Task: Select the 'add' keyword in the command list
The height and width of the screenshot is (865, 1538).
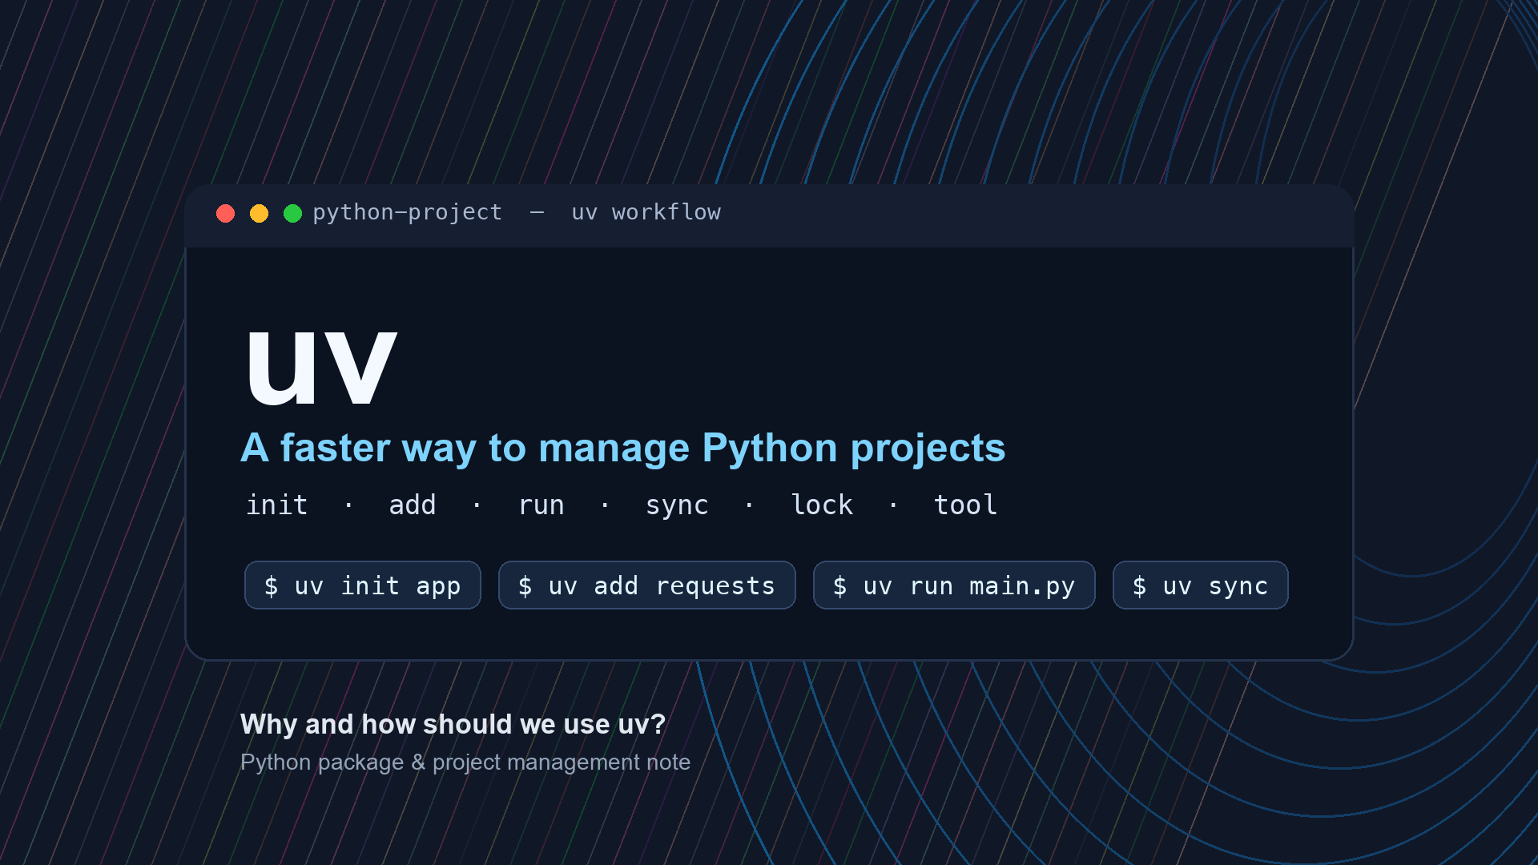Action: point(413,505)
